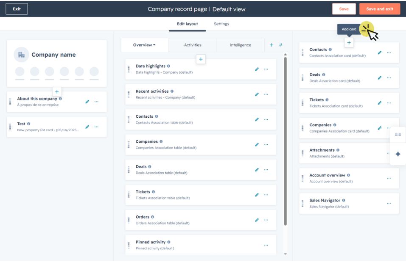Screen dimensions: 406x268
Task: Switch to the Activities tab
Action: coord(193,45)
